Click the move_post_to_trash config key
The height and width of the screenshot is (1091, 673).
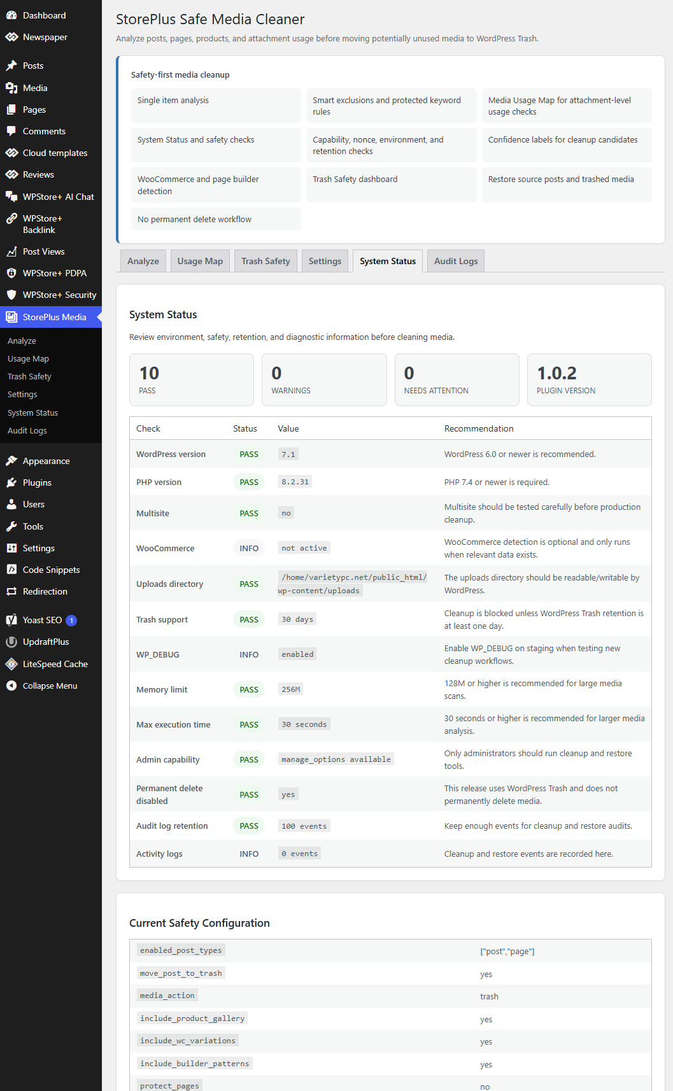[181, 973]
